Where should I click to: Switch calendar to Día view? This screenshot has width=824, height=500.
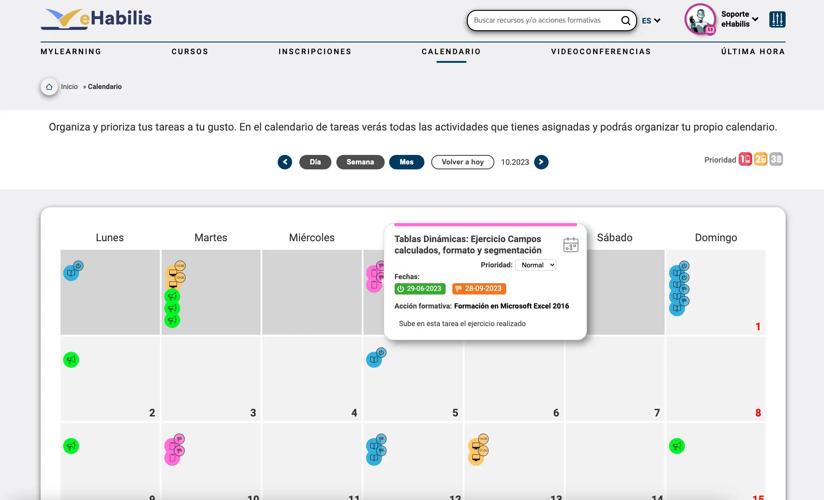pyautogui.click(x=315, y=162)
